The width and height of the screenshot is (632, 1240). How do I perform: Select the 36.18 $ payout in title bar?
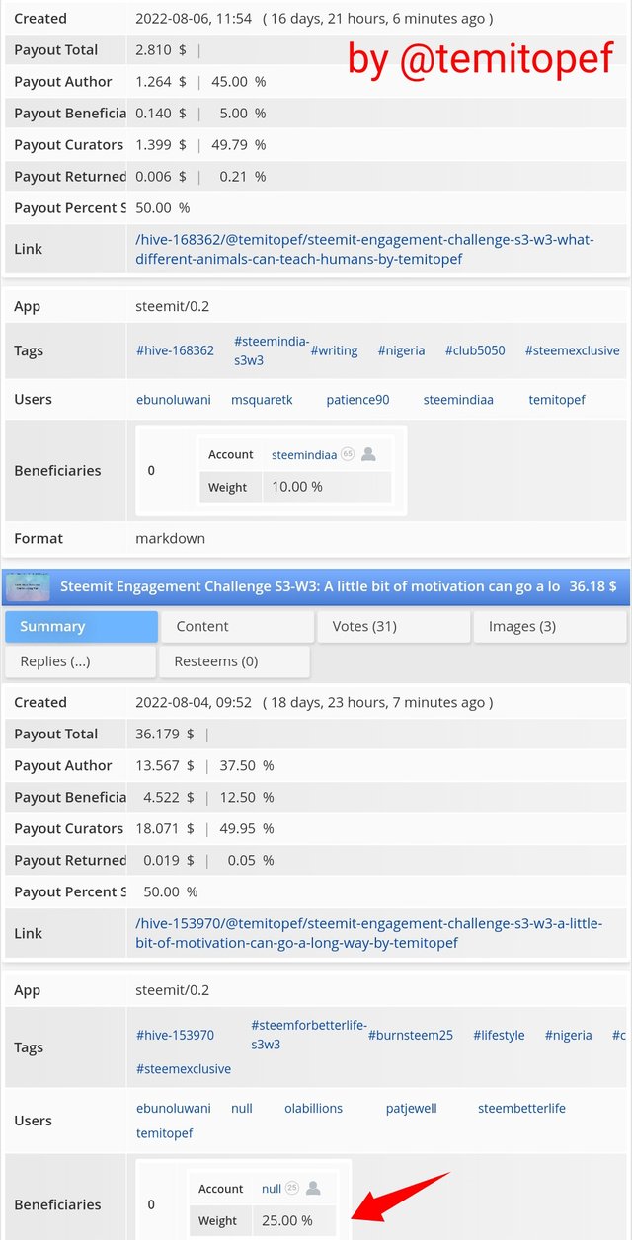point(592,586)
